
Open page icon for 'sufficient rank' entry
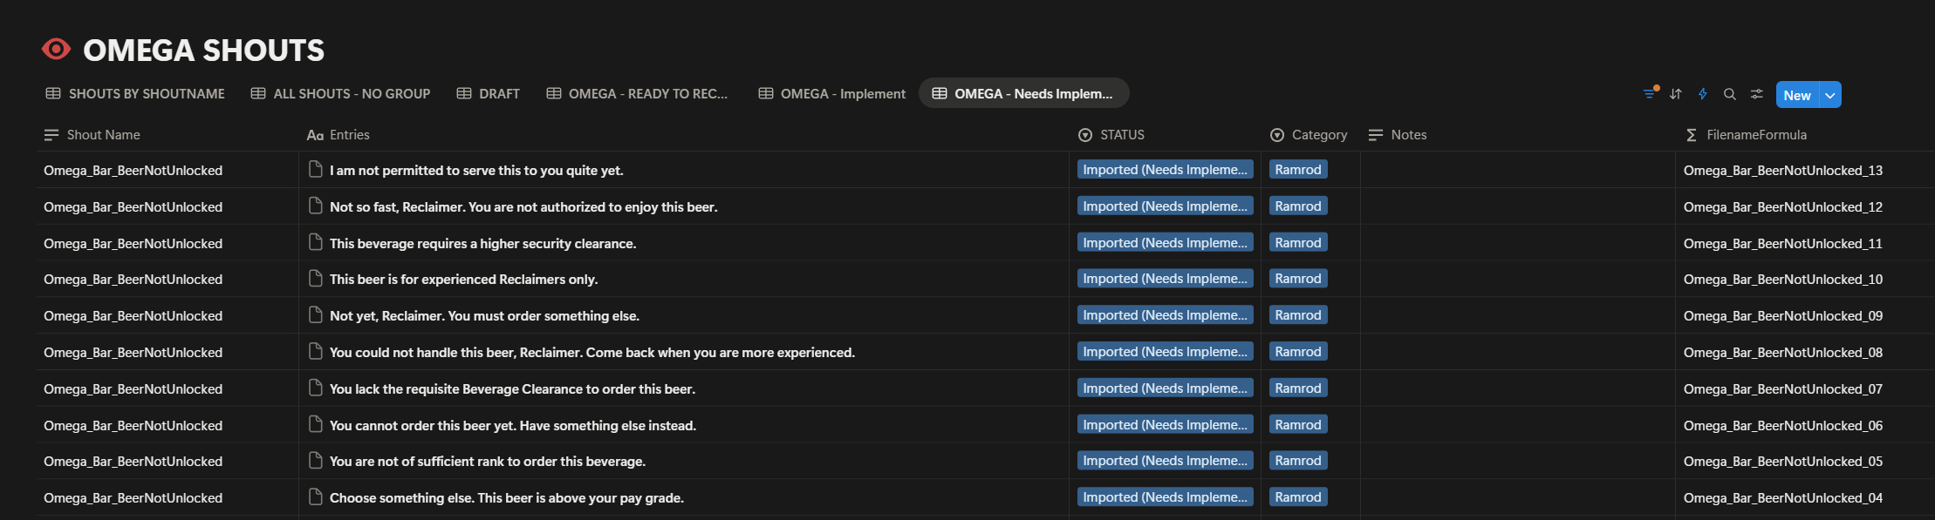point(316,460)
